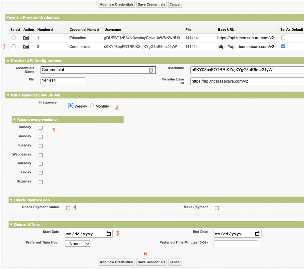Image resolution: width=304 pixels, height=269 pixels.
Task: Tick the Select checkbox for Commercial row
Action: coord(14,46)
